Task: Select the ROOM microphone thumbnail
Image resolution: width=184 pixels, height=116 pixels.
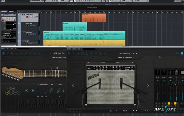Action: tap(170, 72)
